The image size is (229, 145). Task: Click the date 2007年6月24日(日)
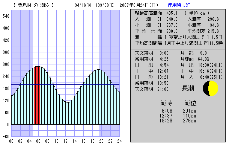139,5
